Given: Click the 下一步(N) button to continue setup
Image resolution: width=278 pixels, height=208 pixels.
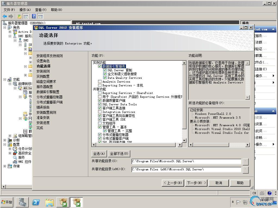Looking at the screenshot, I should [x=196, y=183].
